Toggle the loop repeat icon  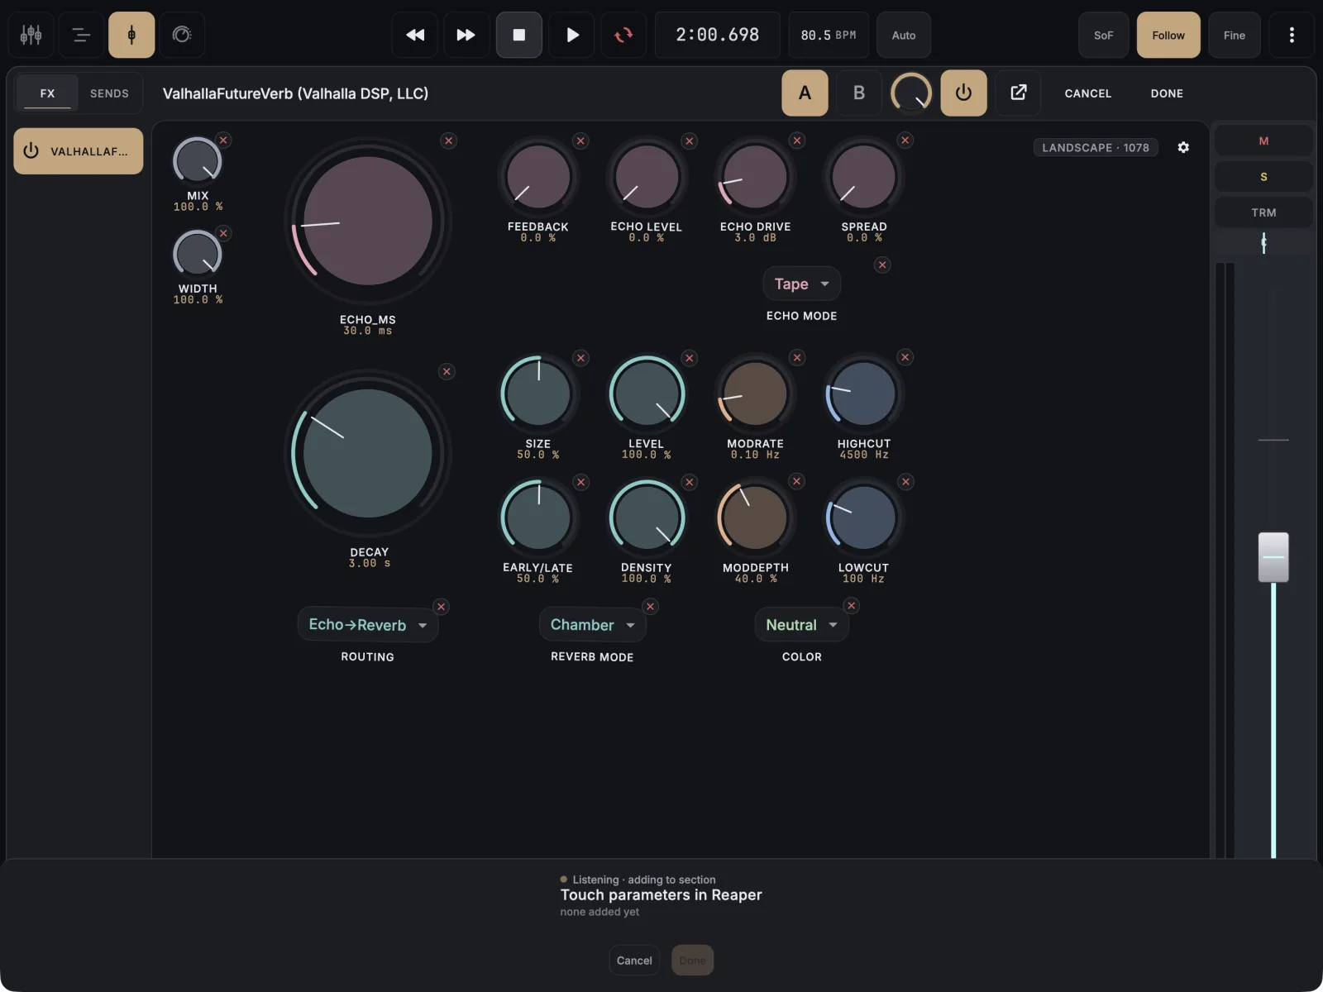[x=623, y=35]
